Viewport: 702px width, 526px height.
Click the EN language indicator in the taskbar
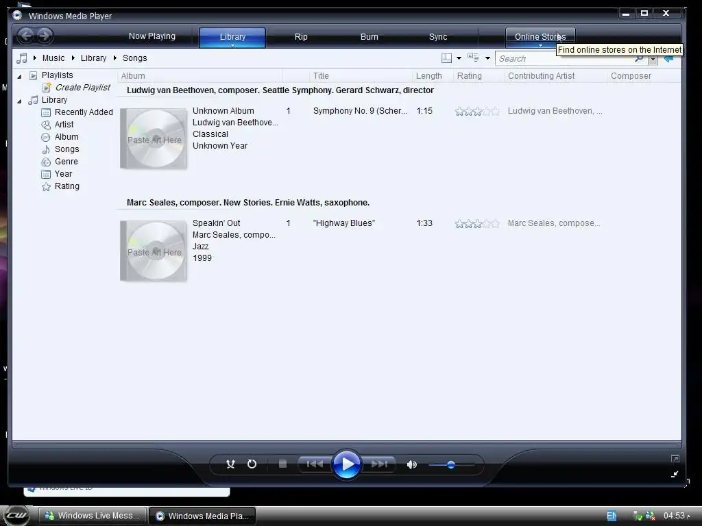612,516
